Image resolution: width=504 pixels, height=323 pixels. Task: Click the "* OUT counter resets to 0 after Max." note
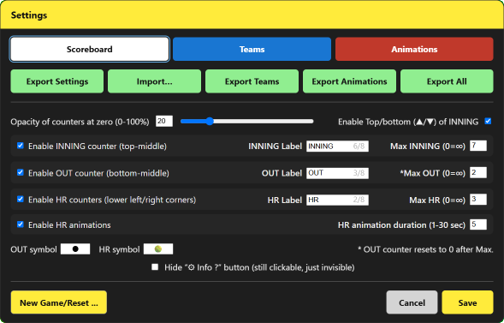click(x=425, y=249)
